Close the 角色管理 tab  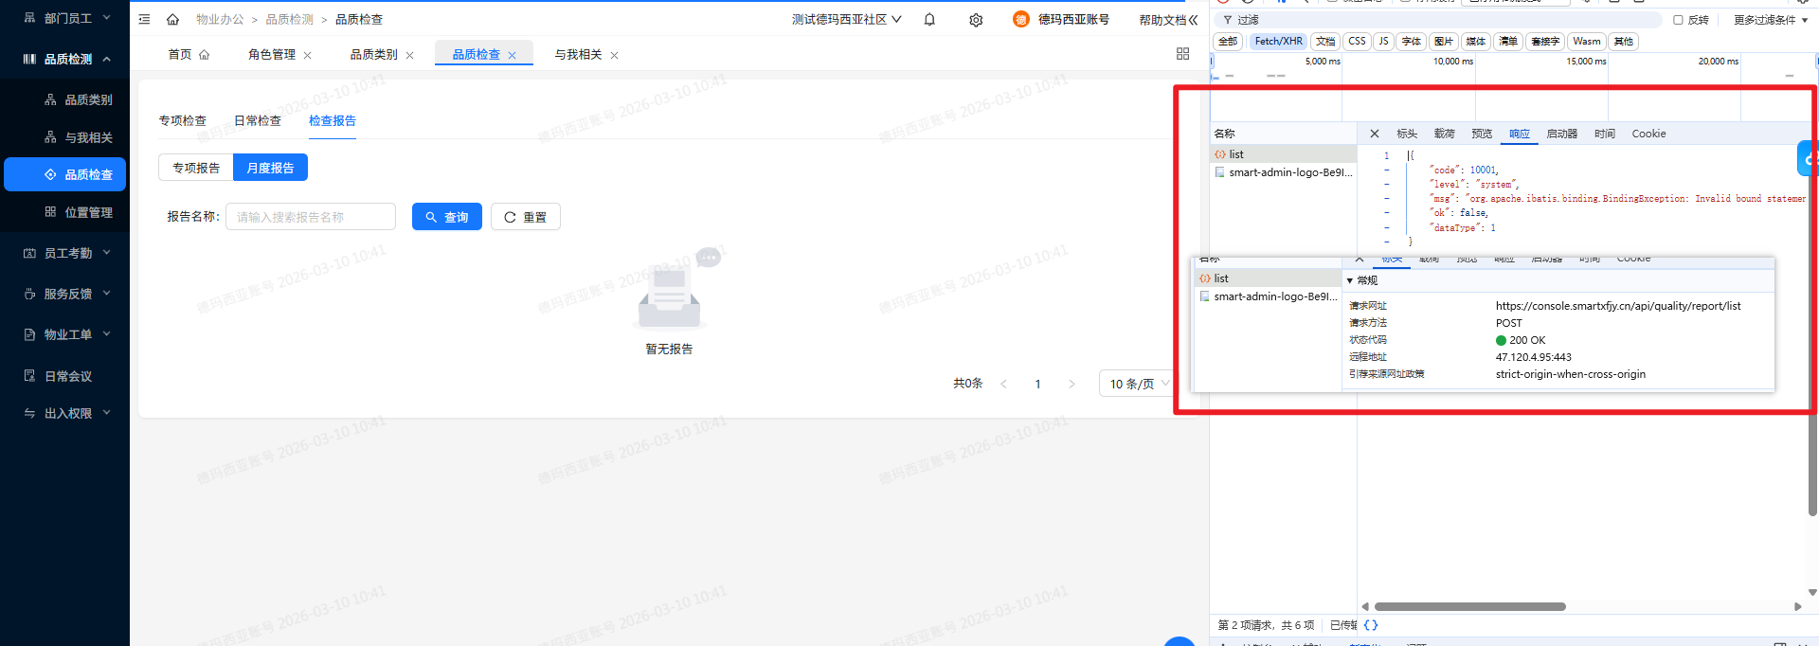point(308,56)
